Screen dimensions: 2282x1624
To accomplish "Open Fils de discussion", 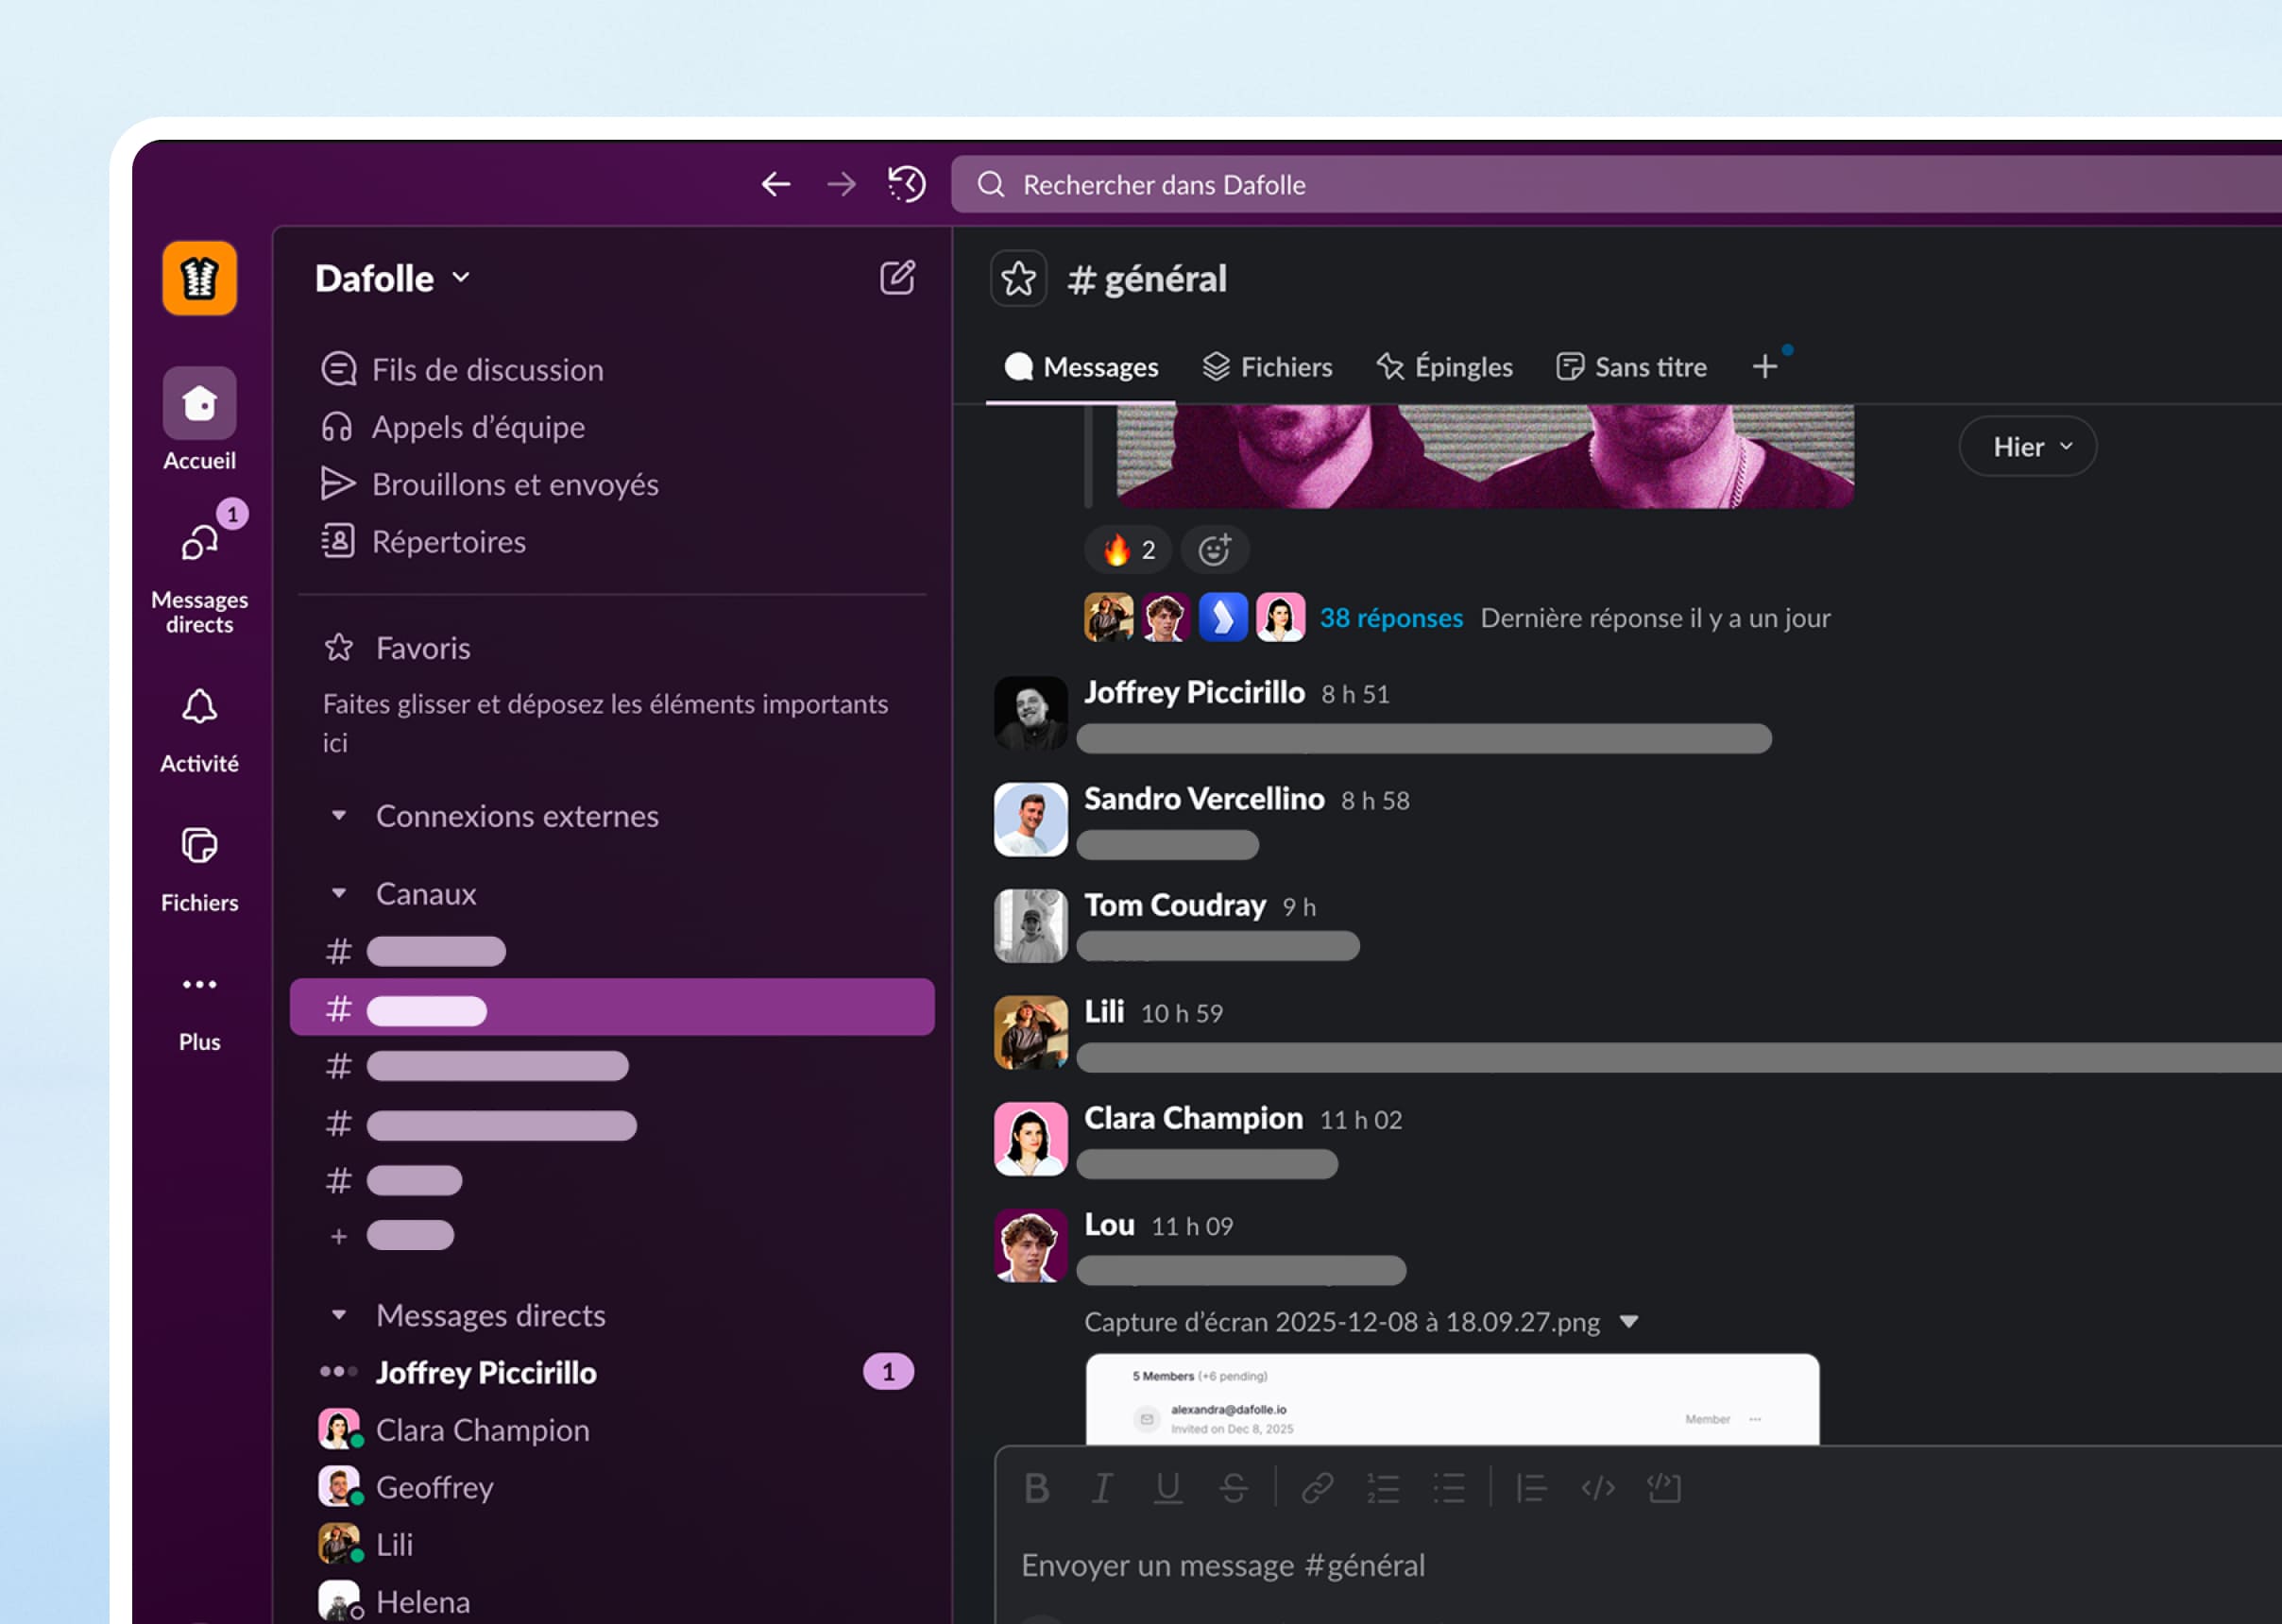I will [487, 370].
